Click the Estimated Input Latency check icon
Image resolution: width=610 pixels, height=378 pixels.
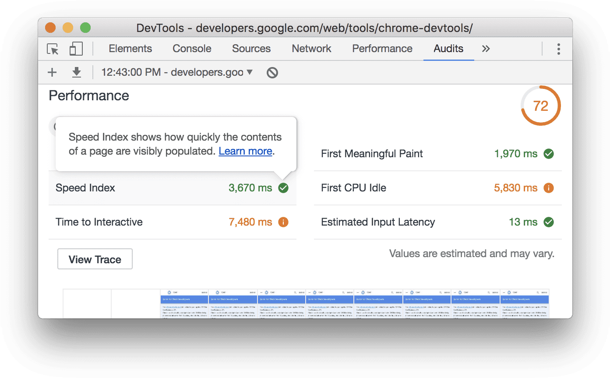[549, 222]
